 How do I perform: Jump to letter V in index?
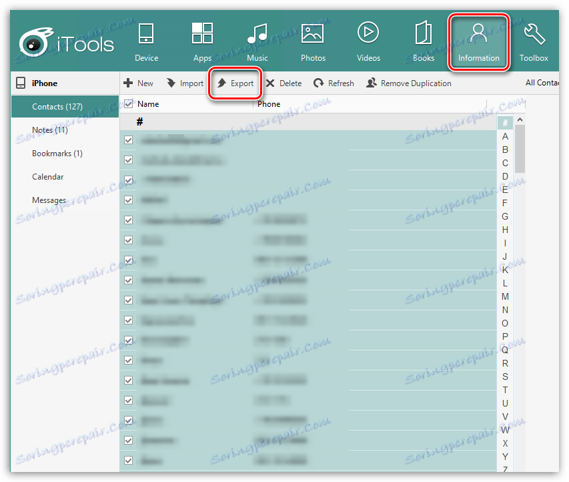click(x=505, y=417)
